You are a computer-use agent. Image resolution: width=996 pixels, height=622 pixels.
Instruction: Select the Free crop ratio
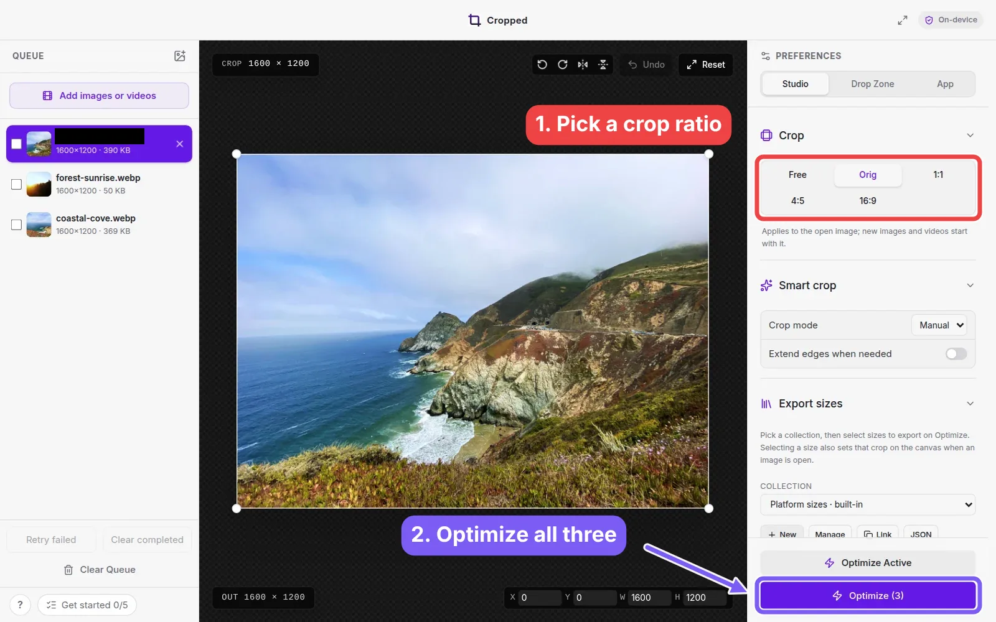click(797, 175)
